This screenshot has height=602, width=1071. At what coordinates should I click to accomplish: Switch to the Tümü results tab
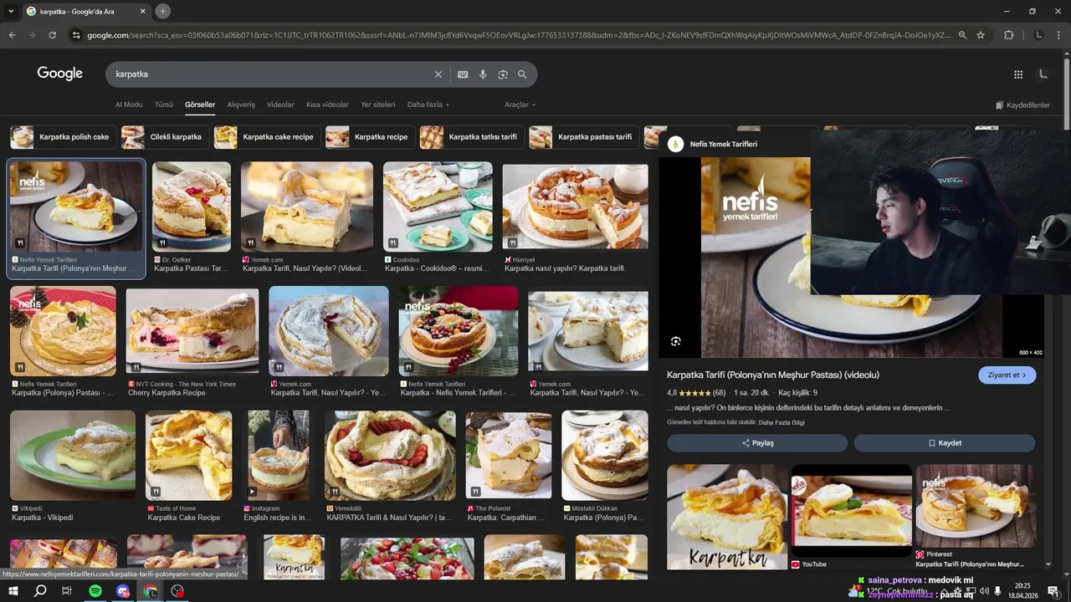[x=164, y=105]
